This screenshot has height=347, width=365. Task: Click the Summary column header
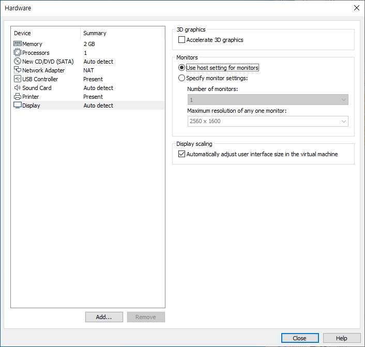tap(95, 33)
